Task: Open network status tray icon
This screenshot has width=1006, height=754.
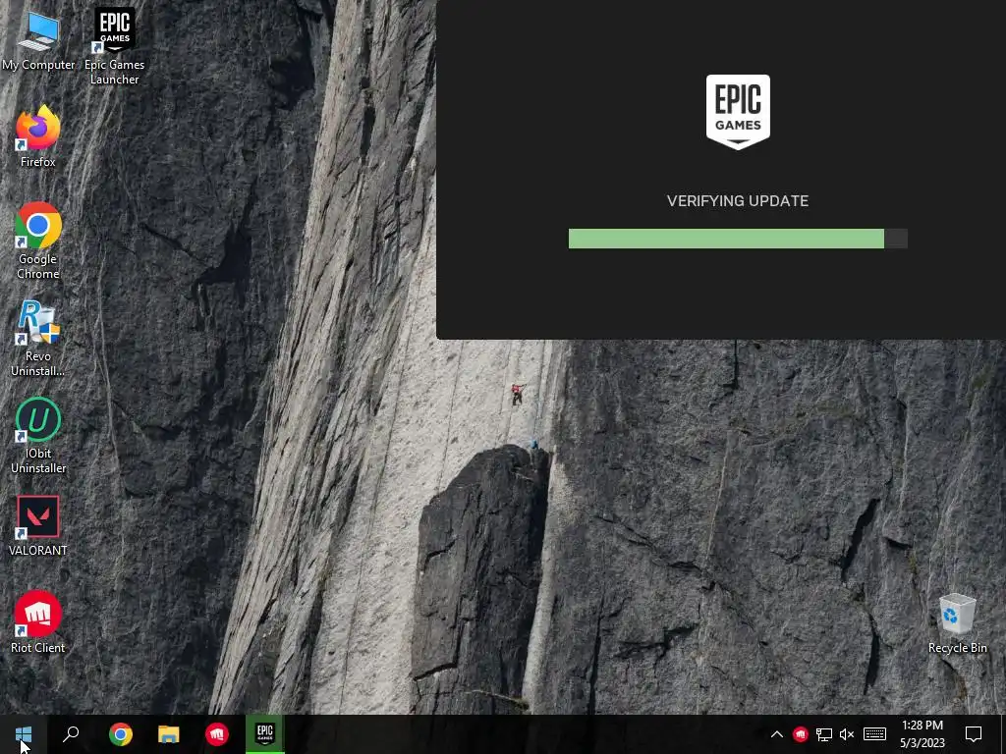Action: point(824,734)
